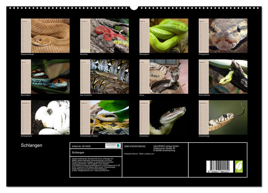This screenshot has height=193, width=268.
Task: Open the red Baumboa February image
Action: click(110, 36)
